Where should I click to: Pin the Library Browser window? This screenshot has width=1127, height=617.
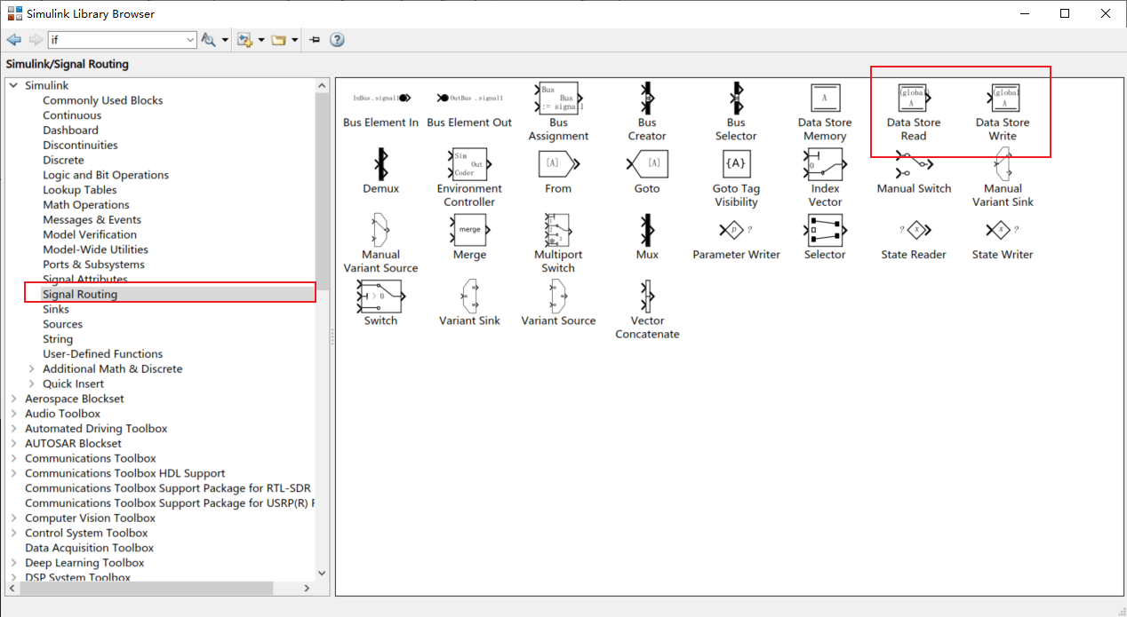click(314, 39)
